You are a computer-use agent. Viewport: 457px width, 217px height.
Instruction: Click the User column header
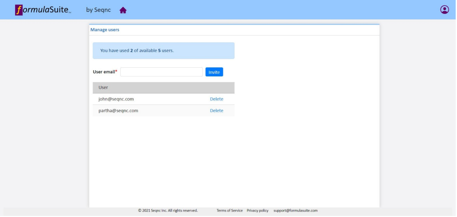(x=164, y=88)
